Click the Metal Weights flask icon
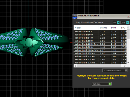This screenshot has width=130, height=97. [75, 17]
